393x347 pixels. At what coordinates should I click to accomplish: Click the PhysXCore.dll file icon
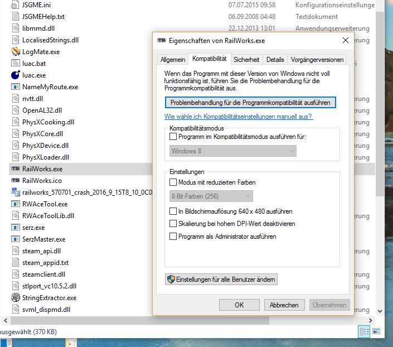[15, 133]
